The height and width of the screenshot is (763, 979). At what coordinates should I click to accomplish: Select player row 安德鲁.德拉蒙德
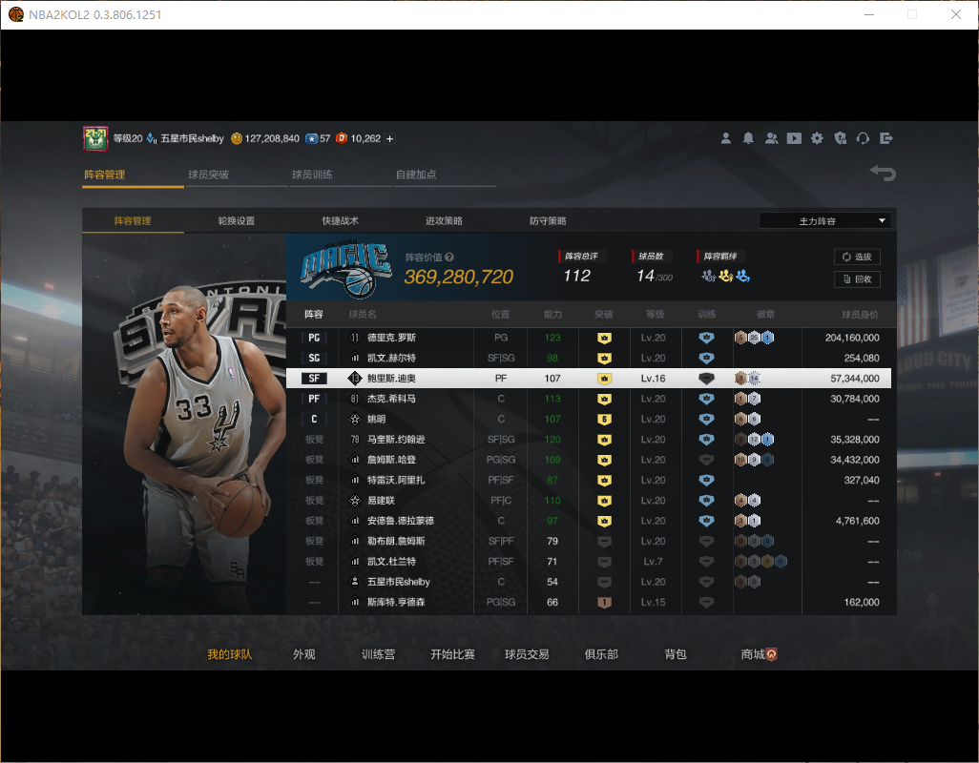pos(588,521)
